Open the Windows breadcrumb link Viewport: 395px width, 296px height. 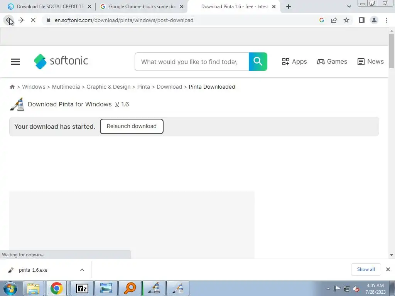pos(34,87)
